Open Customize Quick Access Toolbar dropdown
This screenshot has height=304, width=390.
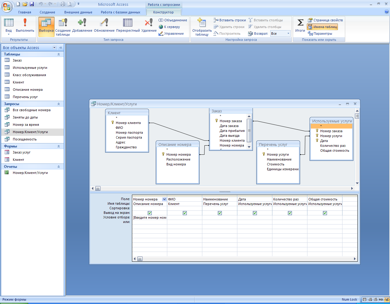[x=78, y=4]
